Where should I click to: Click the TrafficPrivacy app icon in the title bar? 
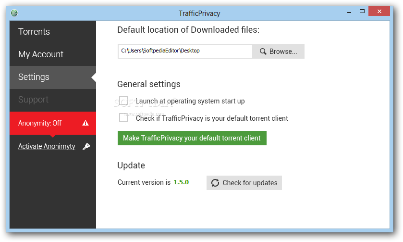(x=14, y=13)
